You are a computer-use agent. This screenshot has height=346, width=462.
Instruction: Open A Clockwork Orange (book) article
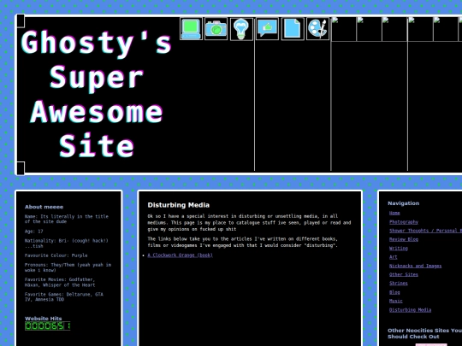[x=180, y=255]
